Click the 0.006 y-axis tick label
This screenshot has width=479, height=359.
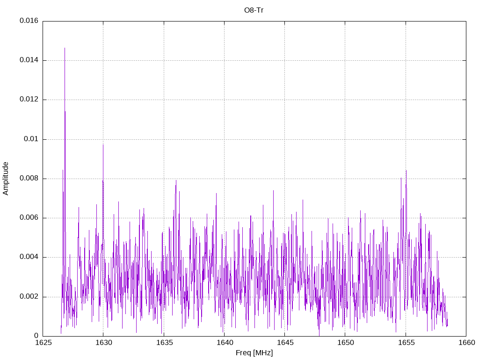tap(29, 218)
